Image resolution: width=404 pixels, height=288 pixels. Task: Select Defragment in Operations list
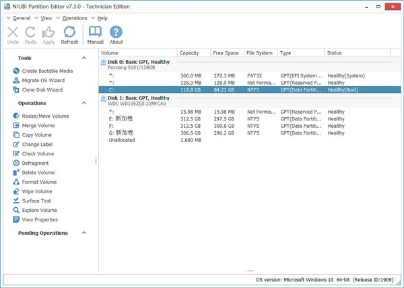(35, 163)
